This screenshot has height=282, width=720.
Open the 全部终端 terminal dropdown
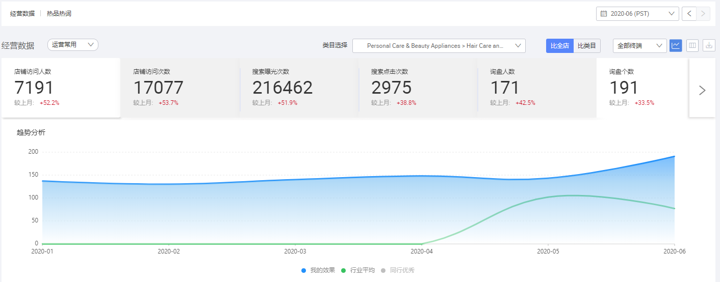640,46
